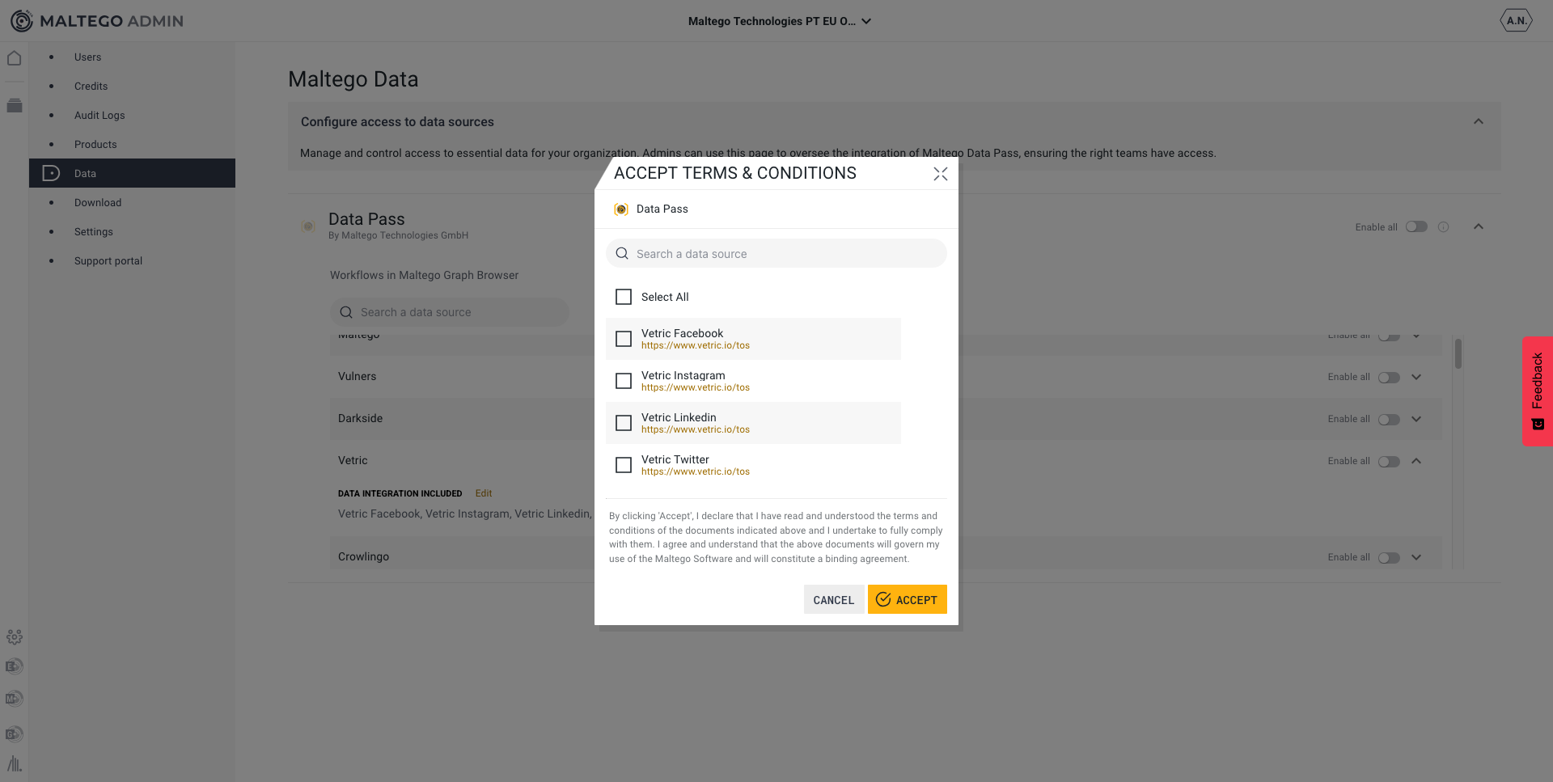The width and height of the screenshot is (1553, 782).
Task: Open the home icon in left rail
Action: click(x=15, y=58)
